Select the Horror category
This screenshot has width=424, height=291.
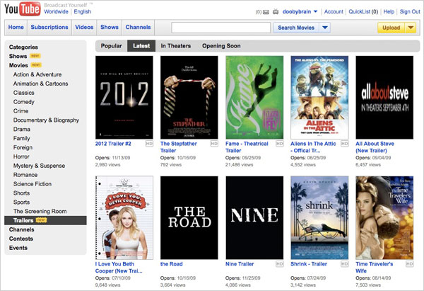point(21,156)
